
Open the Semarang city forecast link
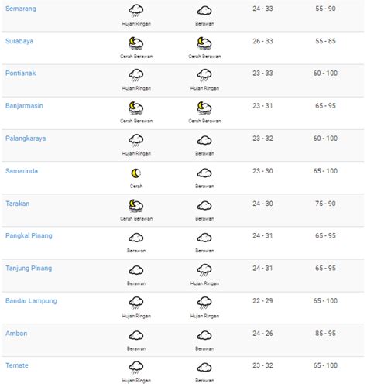[21, 9]
